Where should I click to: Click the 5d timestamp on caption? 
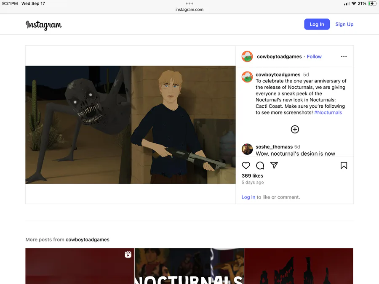306,74
